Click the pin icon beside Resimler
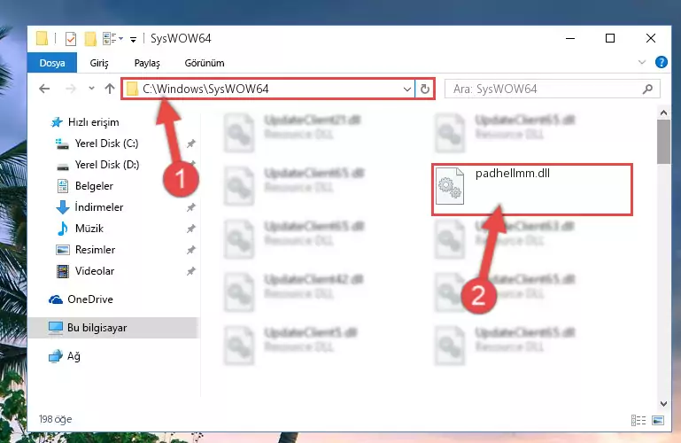Image resolution: width=681 pixels, height=443 pixels. click(x=190, y=250)
